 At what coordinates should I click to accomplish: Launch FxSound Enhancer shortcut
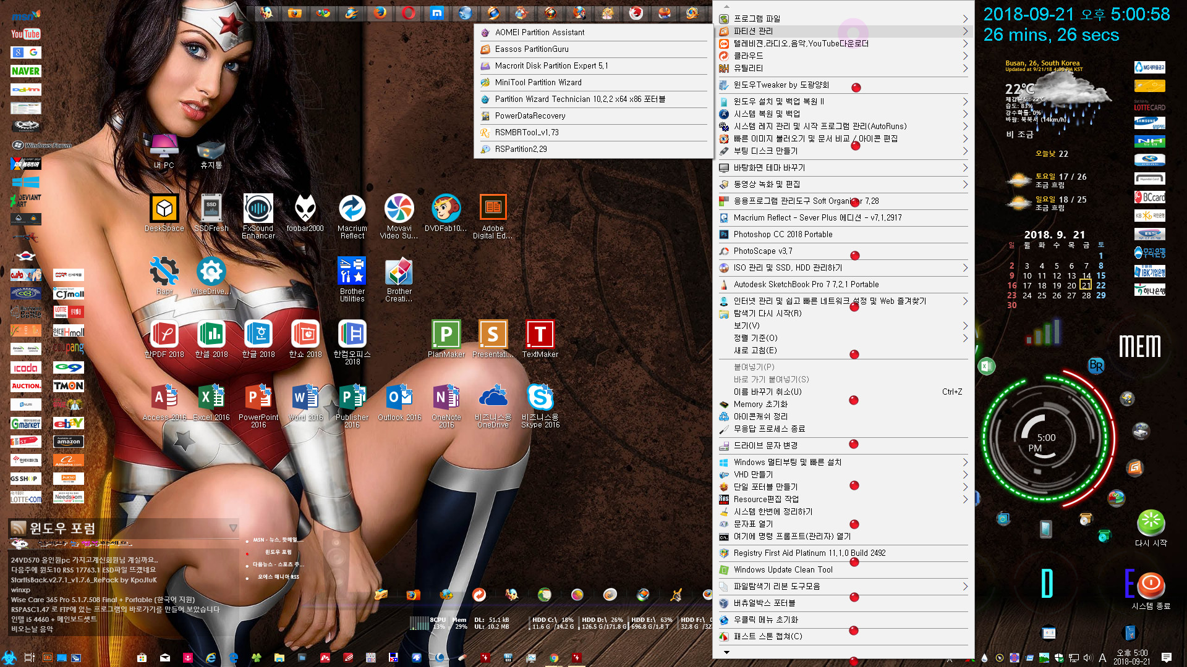258,216
